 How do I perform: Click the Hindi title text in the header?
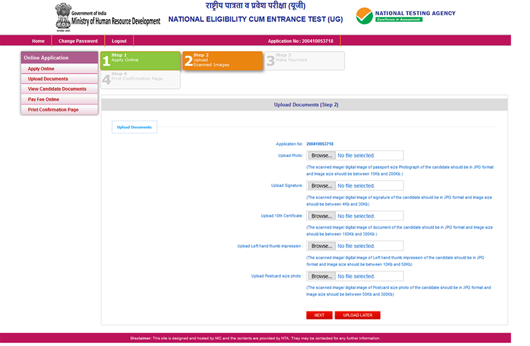pyautogui.click(x=256, y=6)
